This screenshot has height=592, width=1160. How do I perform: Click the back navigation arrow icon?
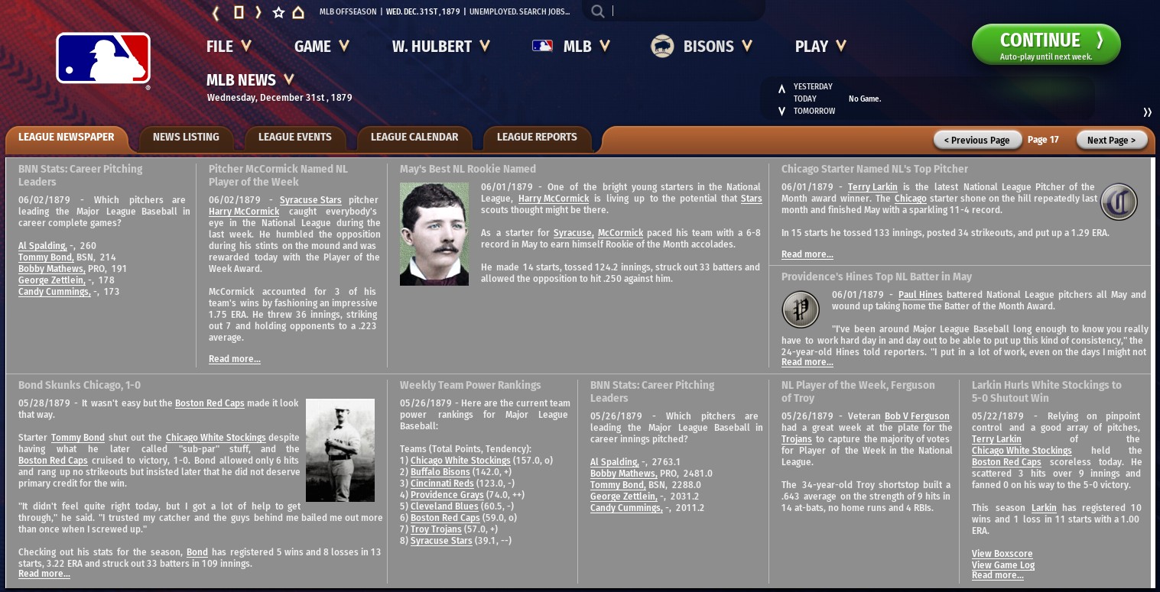click(x=216, y=12)
